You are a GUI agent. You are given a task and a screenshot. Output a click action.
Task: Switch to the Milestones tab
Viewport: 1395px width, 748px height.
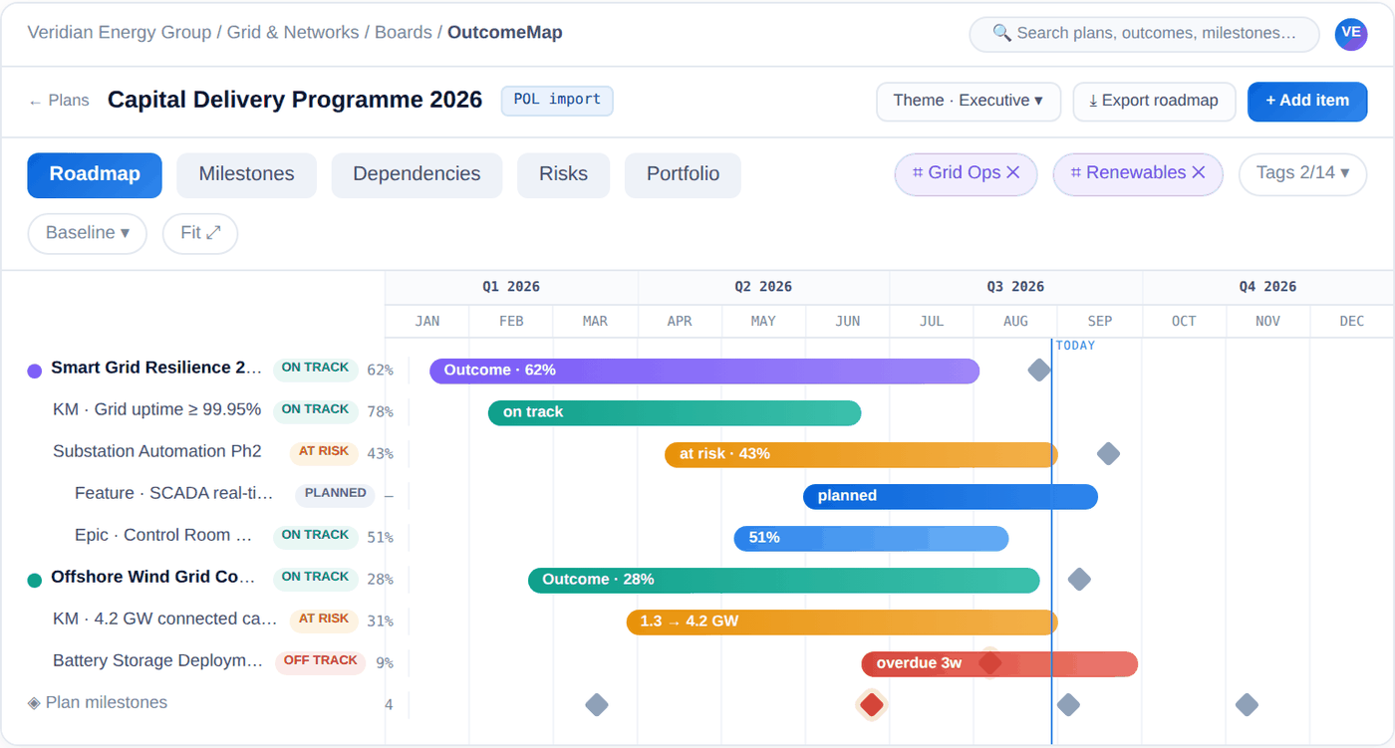click(x=246, y=174)
